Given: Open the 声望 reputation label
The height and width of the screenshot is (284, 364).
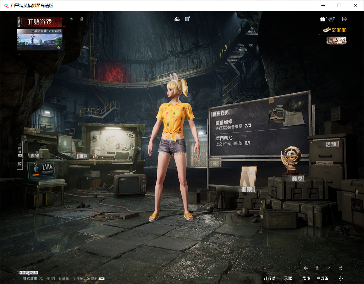Looking at the screenshot, I should tap(34, 155).
